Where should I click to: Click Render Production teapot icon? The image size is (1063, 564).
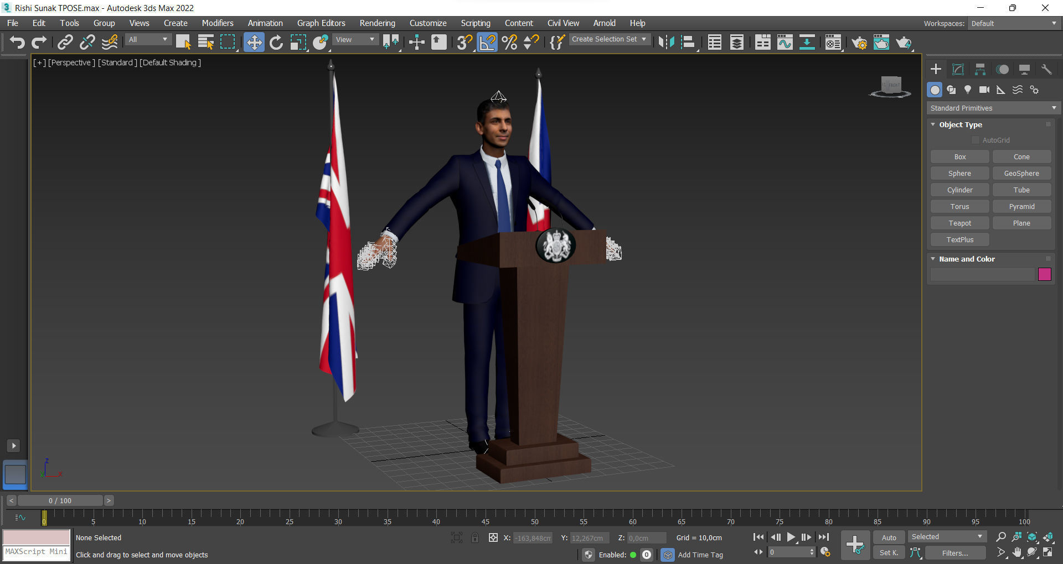tap(904, 43)
